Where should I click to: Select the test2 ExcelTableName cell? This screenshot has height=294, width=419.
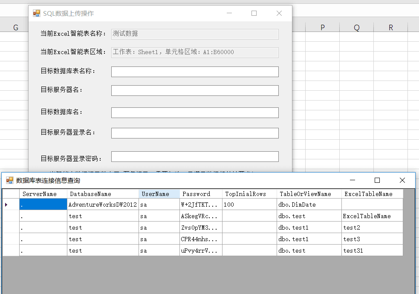(372, 228)
